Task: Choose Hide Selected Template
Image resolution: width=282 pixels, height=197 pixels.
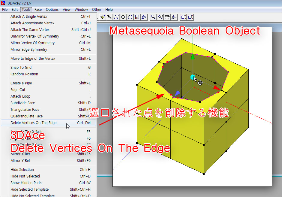Action: (48, 189)
